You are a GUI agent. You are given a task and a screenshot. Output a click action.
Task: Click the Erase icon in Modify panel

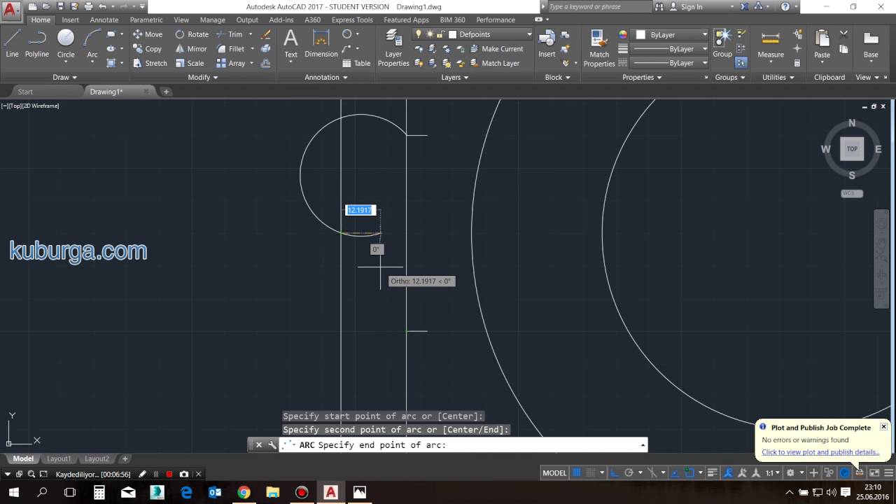tap(266, 34)
